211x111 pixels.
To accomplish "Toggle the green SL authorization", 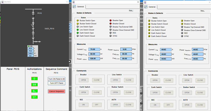I will [x=34, y=91].
